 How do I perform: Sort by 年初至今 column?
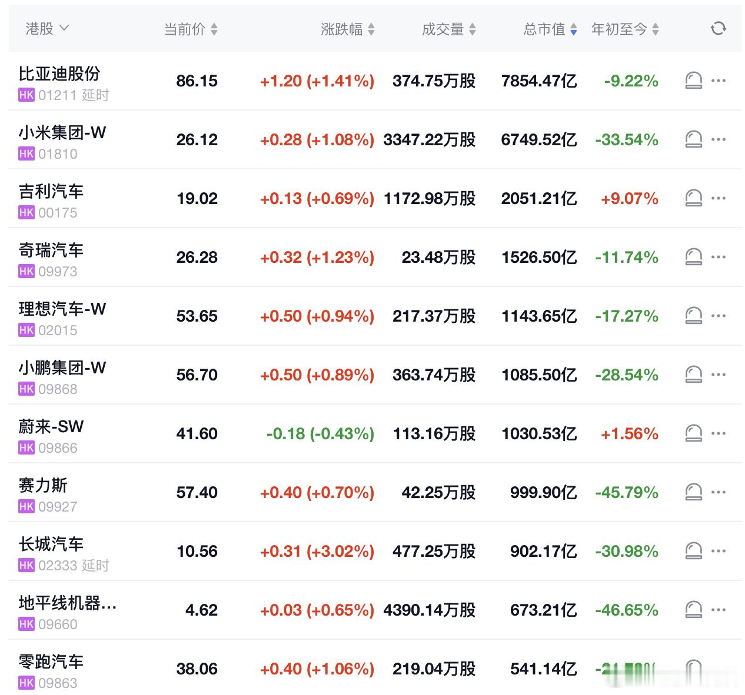625,29
